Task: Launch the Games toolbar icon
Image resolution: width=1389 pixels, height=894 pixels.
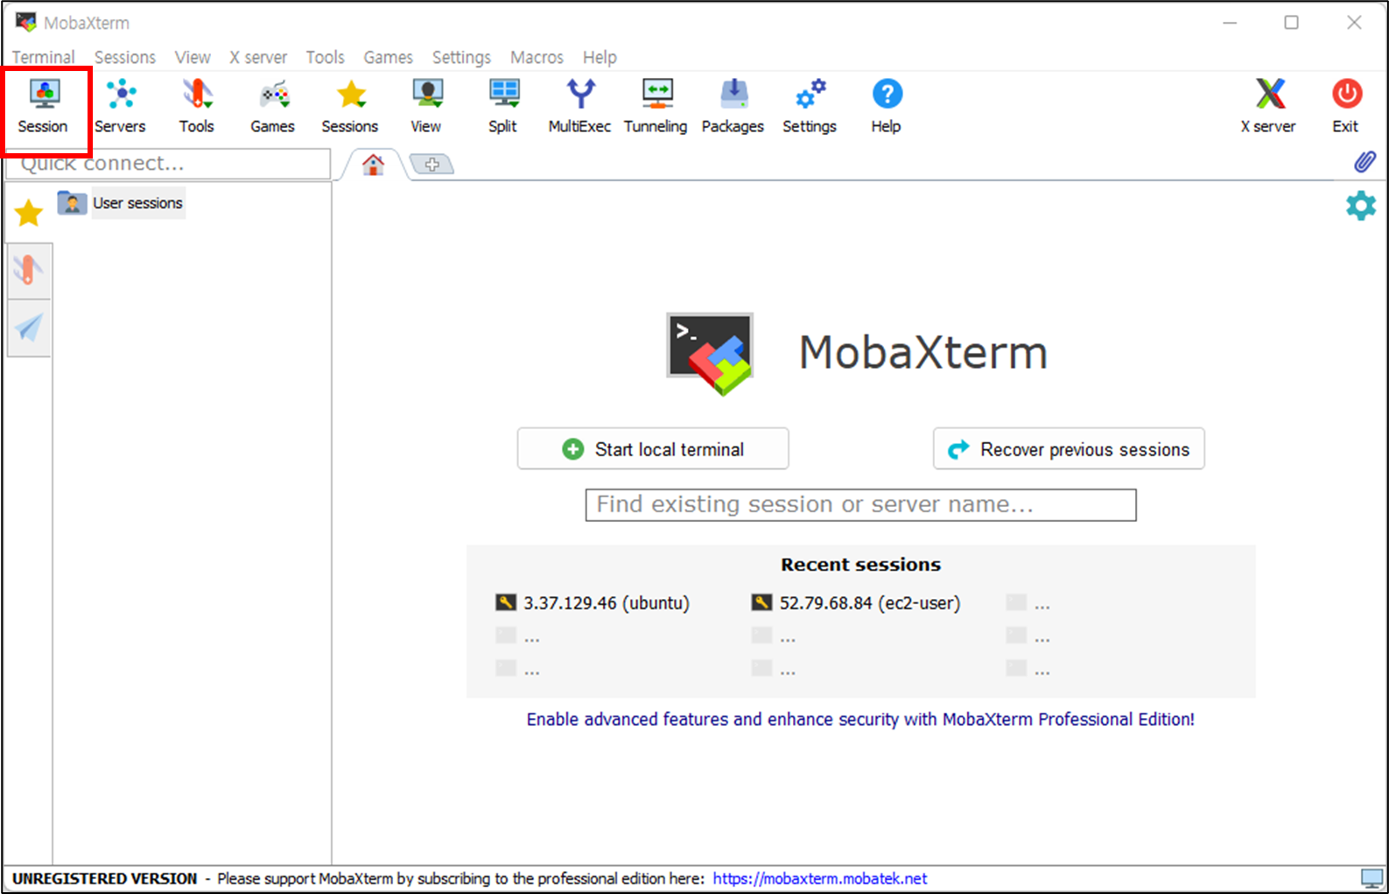Action: (272, 107)
